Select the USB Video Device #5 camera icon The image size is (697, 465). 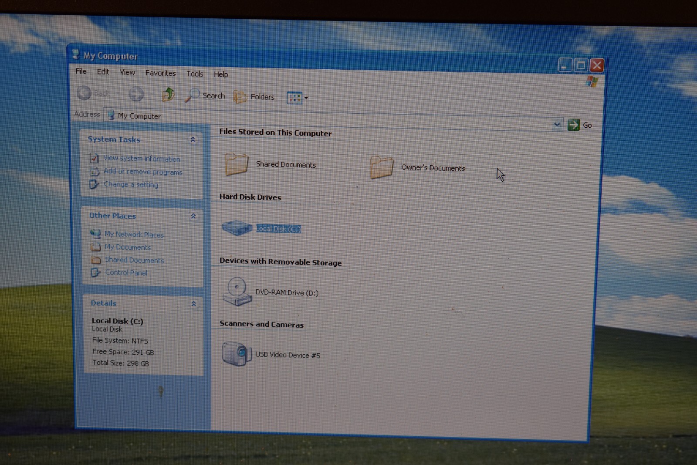tap(237, 353)
